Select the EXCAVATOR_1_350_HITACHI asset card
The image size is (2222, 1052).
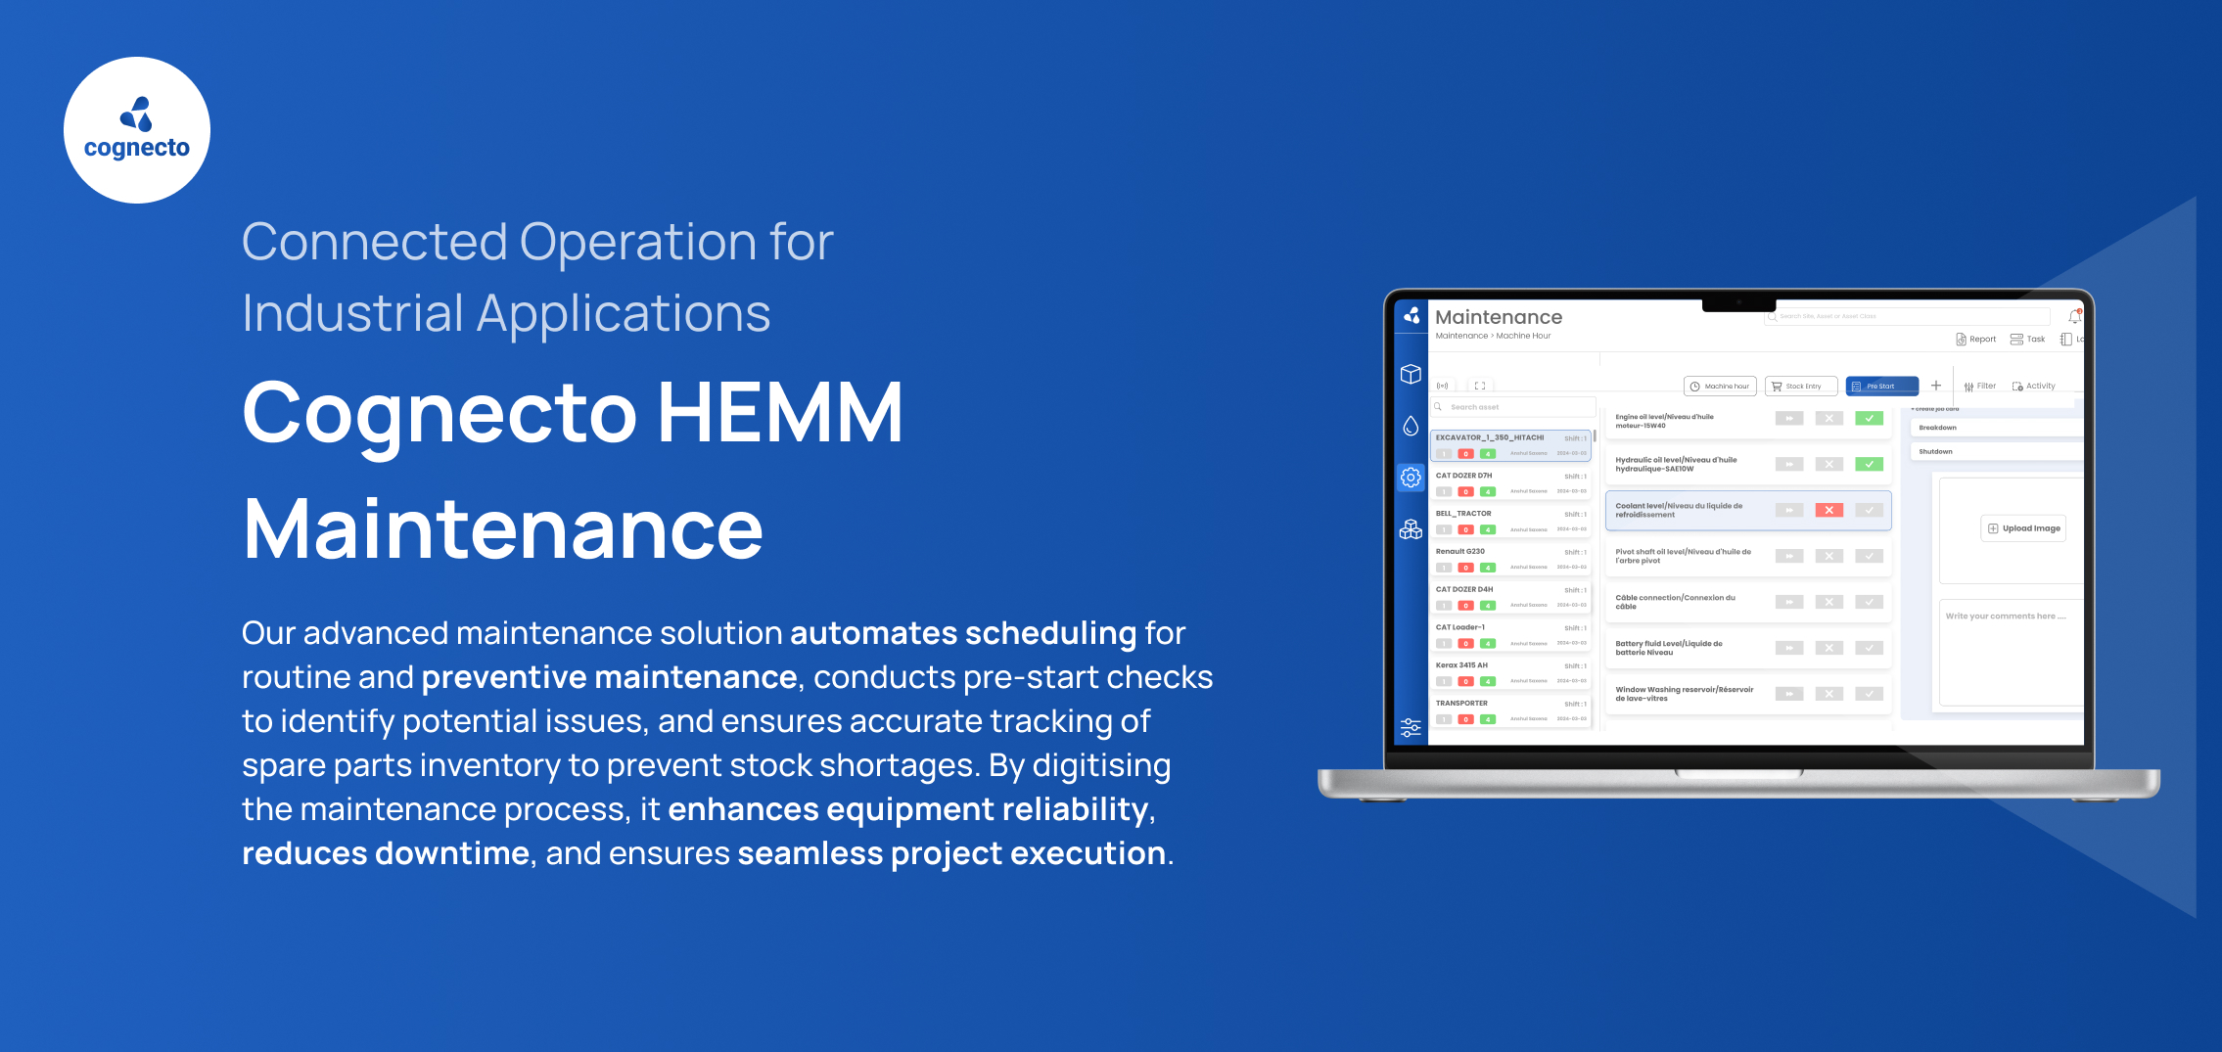tap(1510, 445)
